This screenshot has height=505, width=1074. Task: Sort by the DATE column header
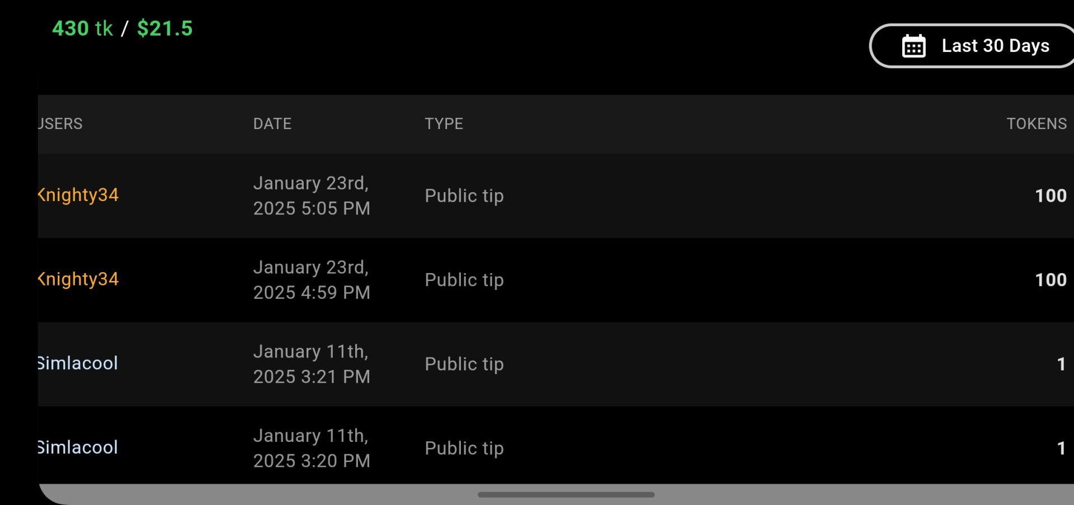(272, 123)
